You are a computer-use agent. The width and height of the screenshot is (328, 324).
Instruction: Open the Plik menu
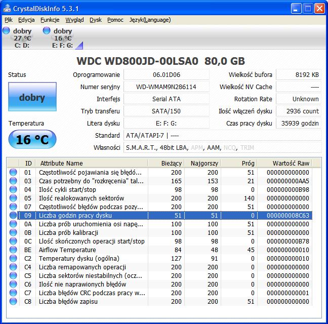tap(9, 20)
